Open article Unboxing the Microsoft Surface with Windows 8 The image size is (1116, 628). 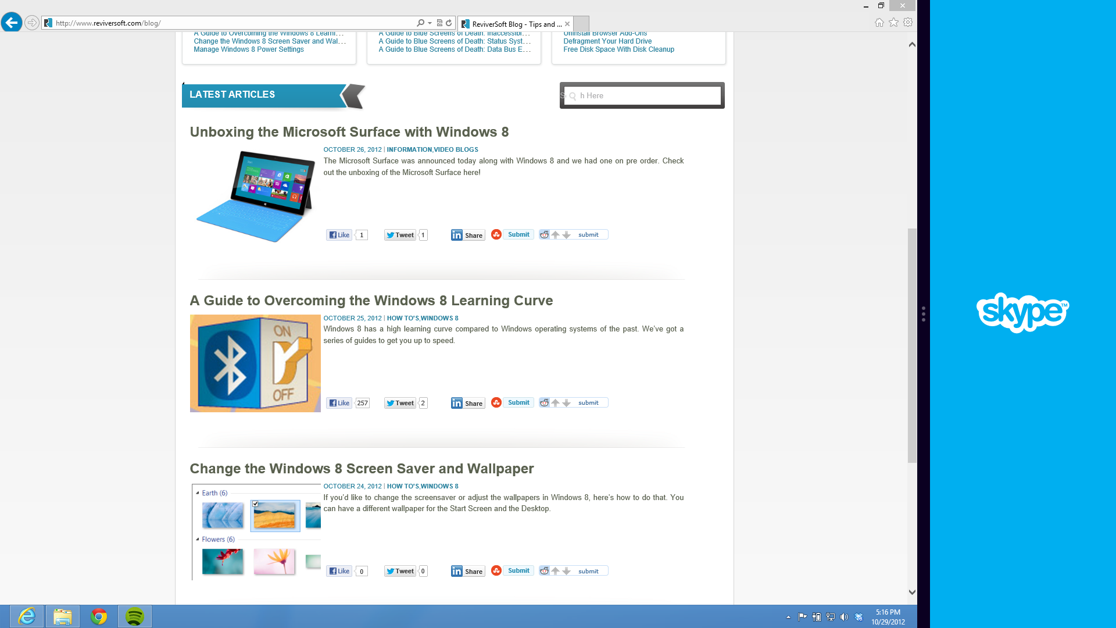click(349, 132)
